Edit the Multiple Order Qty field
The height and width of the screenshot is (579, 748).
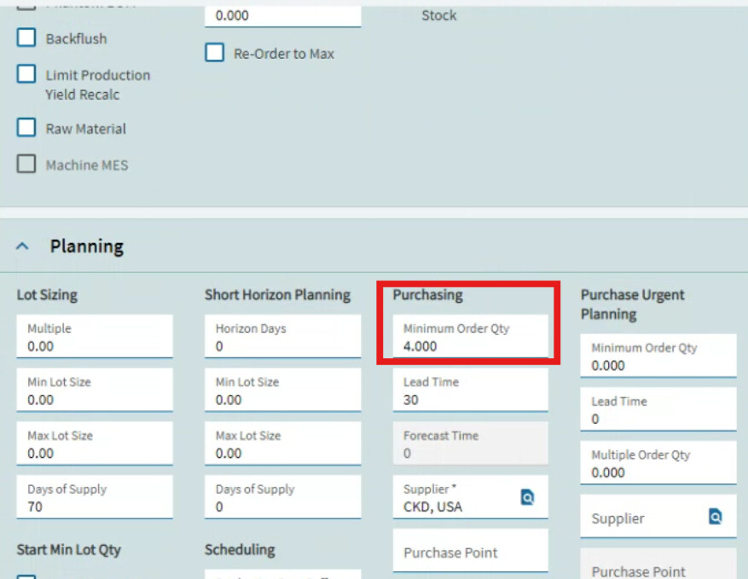(658, 463)
